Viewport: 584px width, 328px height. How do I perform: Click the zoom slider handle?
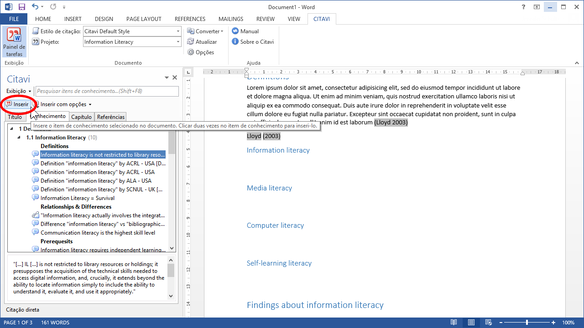point(527,323)
